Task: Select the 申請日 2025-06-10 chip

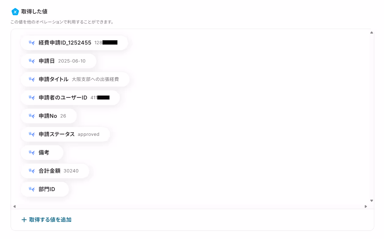Action: [59, 61]
